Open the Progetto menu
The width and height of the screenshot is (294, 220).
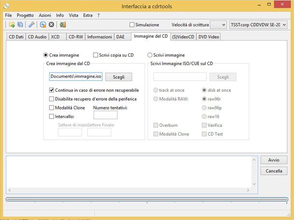coord(26,15)
